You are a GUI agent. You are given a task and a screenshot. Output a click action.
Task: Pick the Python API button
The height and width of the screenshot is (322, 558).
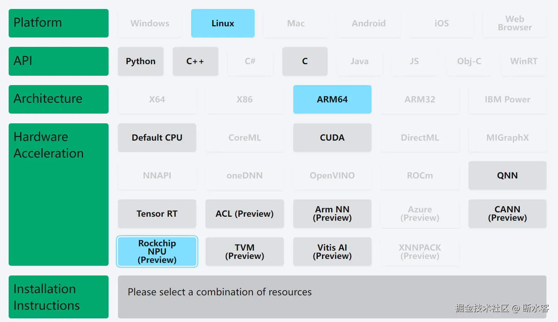tap(141, 61)
